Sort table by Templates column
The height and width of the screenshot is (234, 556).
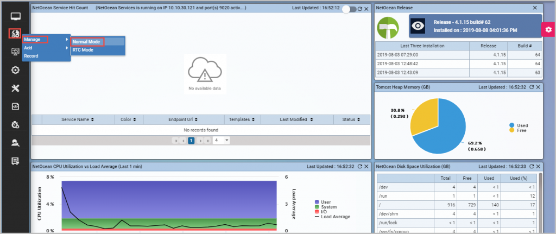coord(242,119)
